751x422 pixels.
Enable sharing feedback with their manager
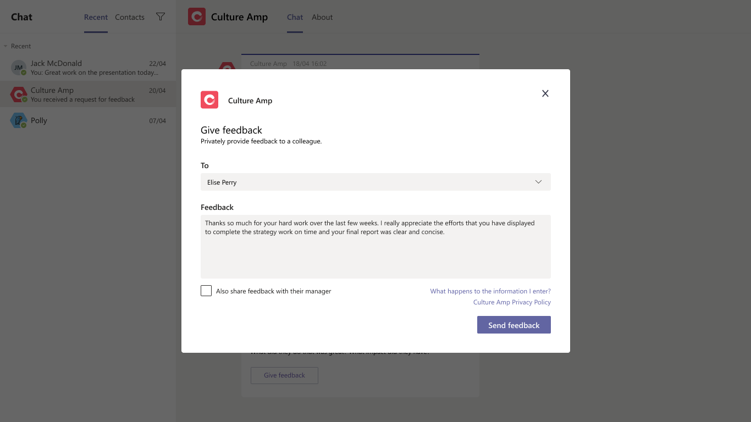click(x=206, y=291)
